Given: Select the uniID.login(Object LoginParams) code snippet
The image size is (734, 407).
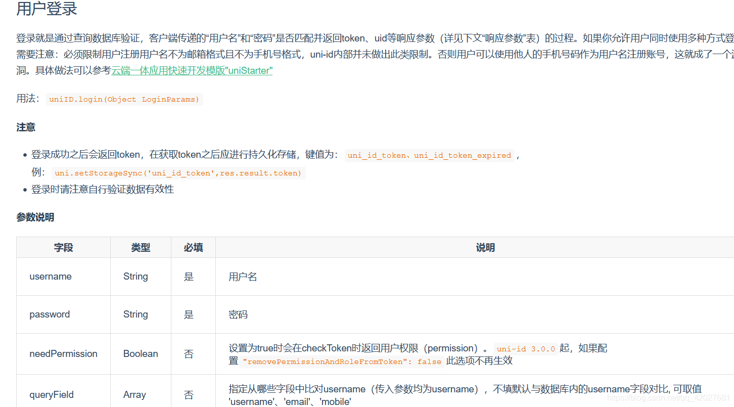Looking at the screenshot, I should 124,99.
